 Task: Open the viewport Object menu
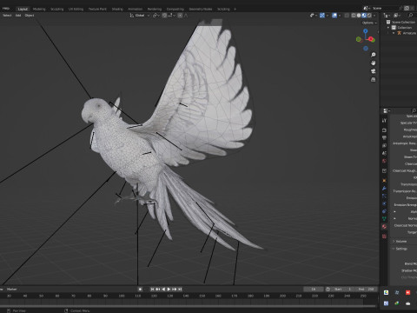click(30, 16)
